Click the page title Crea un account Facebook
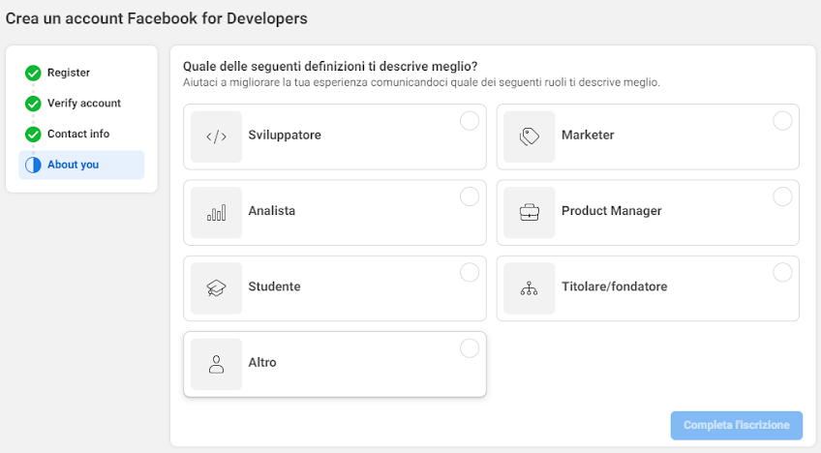The image size is (821, 453). (156, 18)
